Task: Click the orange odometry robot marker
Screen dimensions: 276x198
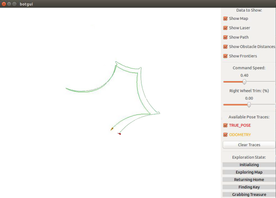Action: (x=112, y=129)
